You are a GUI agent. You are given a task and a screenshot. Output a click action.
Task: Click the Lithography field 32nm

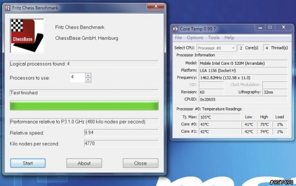[275, 92]
